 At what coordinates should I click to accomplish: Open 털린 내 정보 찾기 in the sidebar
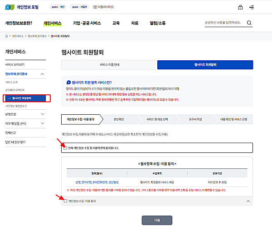15,142
